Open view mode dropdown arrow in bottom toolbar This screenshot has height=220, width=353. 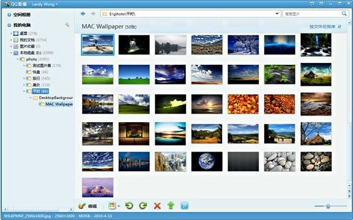[x=119, y=206]
